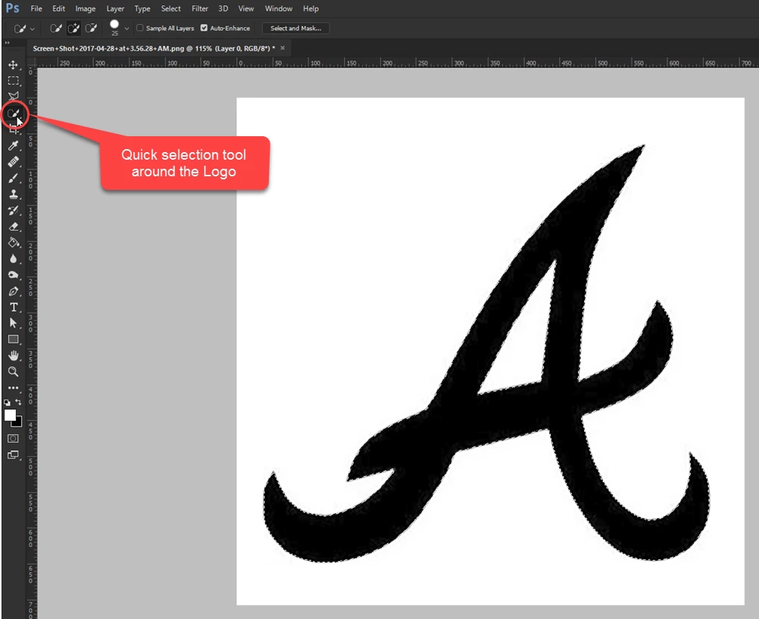Click the background black color swatch

pos(18,423)
